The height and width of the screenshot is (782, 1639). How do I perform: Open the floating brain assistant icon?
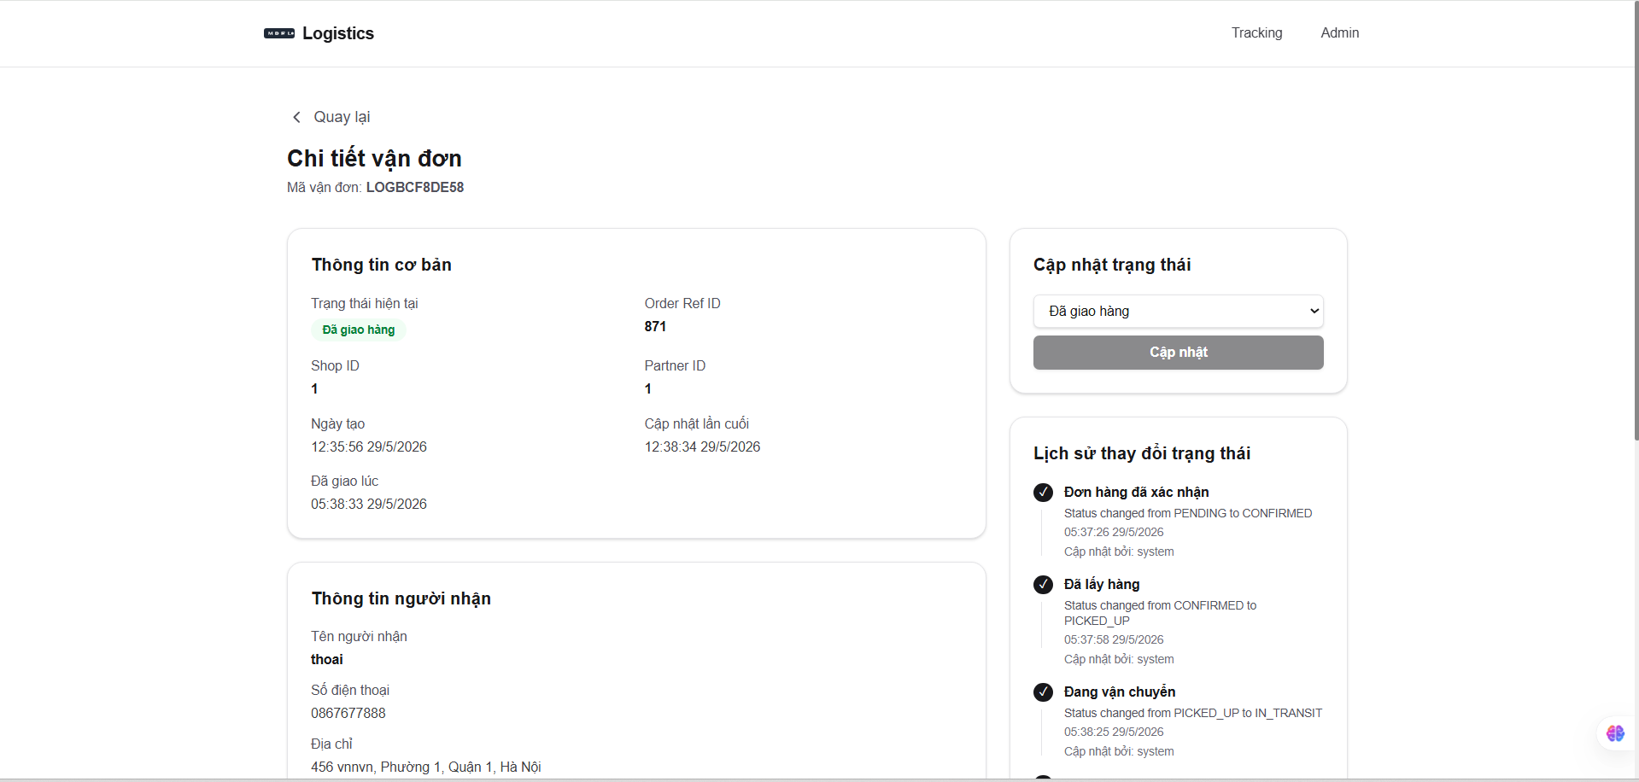[x=1615, y=733]
